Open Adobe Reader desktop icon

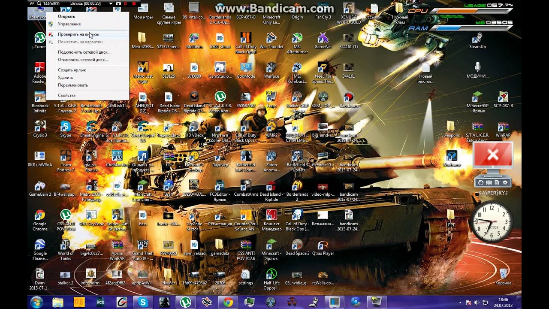[x=39, y=72]
